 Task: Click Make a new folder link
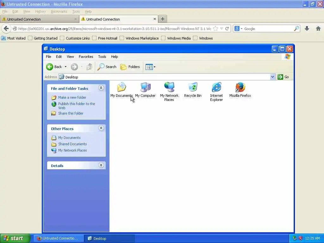(x=72, y=97)
